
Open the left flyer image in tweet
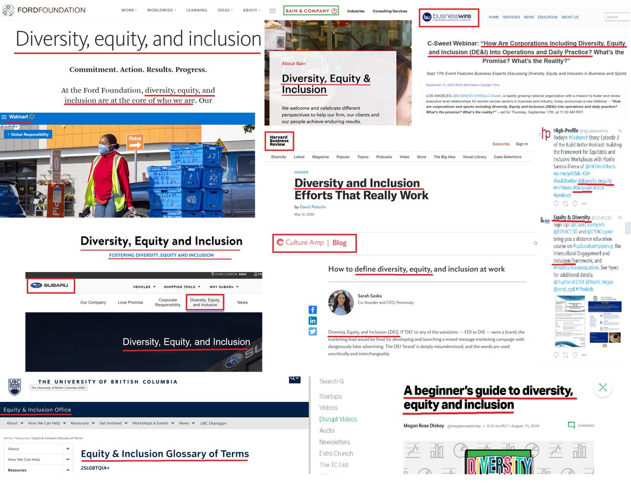[x=569, y=321]
